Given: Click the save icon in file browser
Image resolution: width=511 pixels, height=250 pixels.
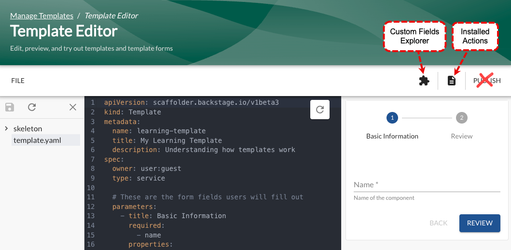Looking at the screenshot, I should [10, 107].
